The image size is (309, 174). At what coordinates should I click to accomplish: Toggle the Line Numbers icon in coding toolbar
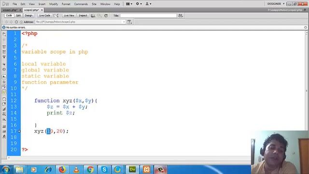tap(4, 77)
